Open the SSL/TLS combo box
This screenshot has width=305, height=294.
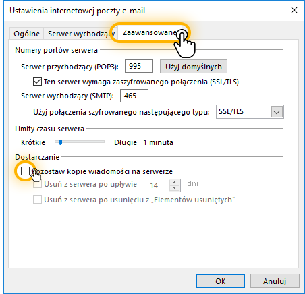[x=250, y=112]
